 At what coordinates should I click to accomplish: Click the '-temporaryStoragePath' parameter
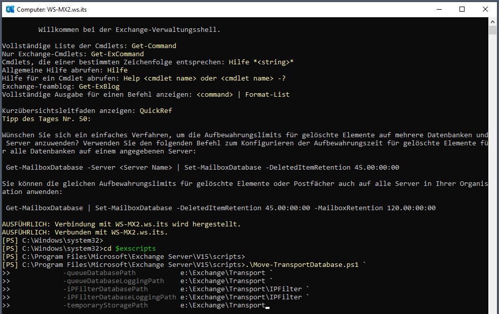pos(105,305)
